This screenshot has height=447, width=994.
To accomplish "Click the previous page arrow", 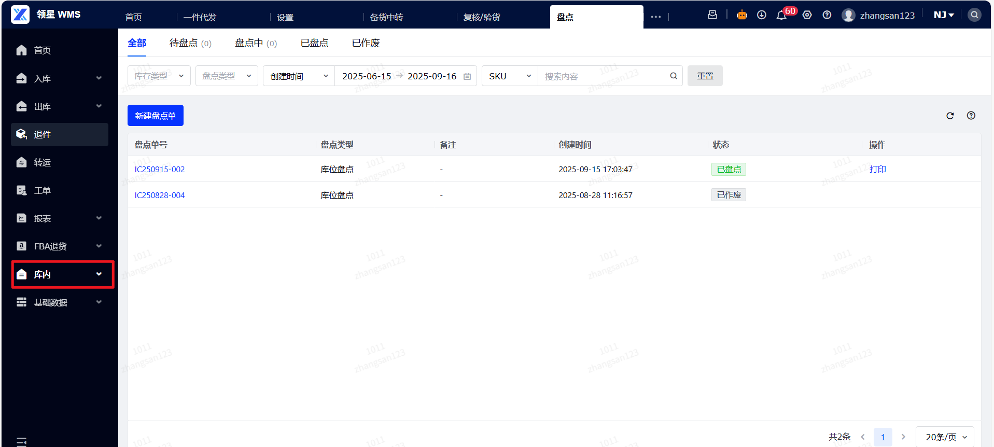I will pyautogui.click(x=863, y=437).
